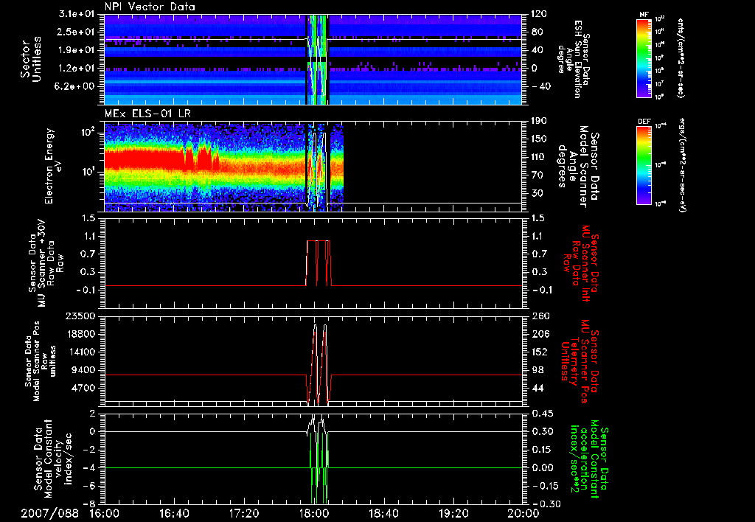Viewport: 755px width, 522px height.
Task: Click the 120 sun elevation tick label
Action: click(x=540, y=14)
